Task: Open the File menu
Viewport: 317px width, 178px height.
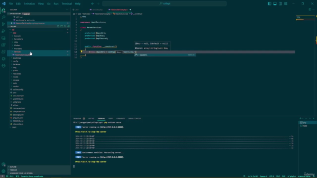Action: click(x=11, y=3)
